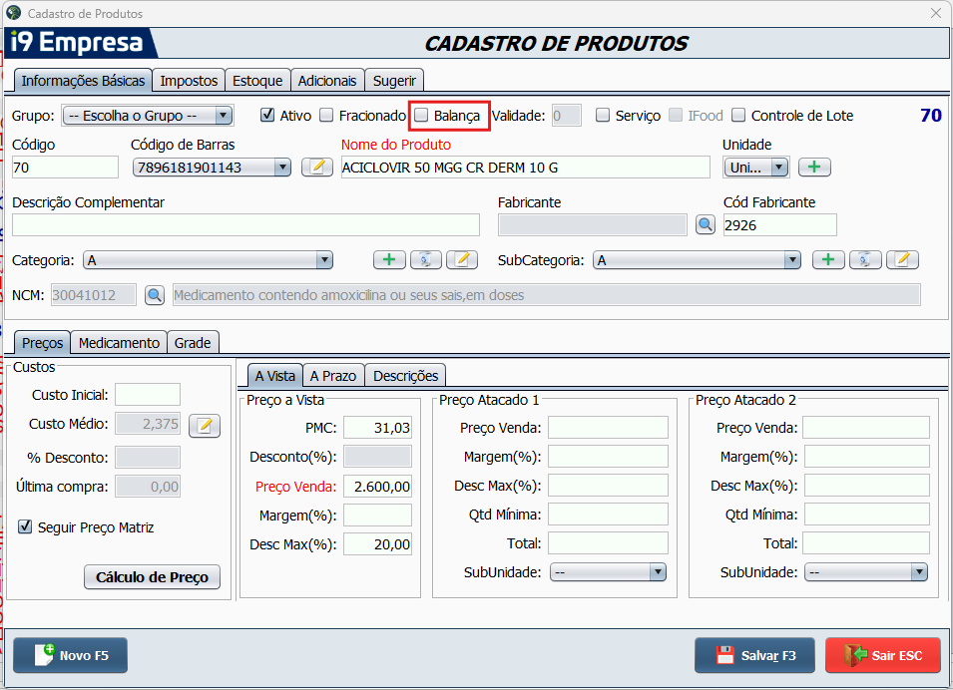Click the Sair ESC button
Screen dimensions: 953x690
click(882, 656)
